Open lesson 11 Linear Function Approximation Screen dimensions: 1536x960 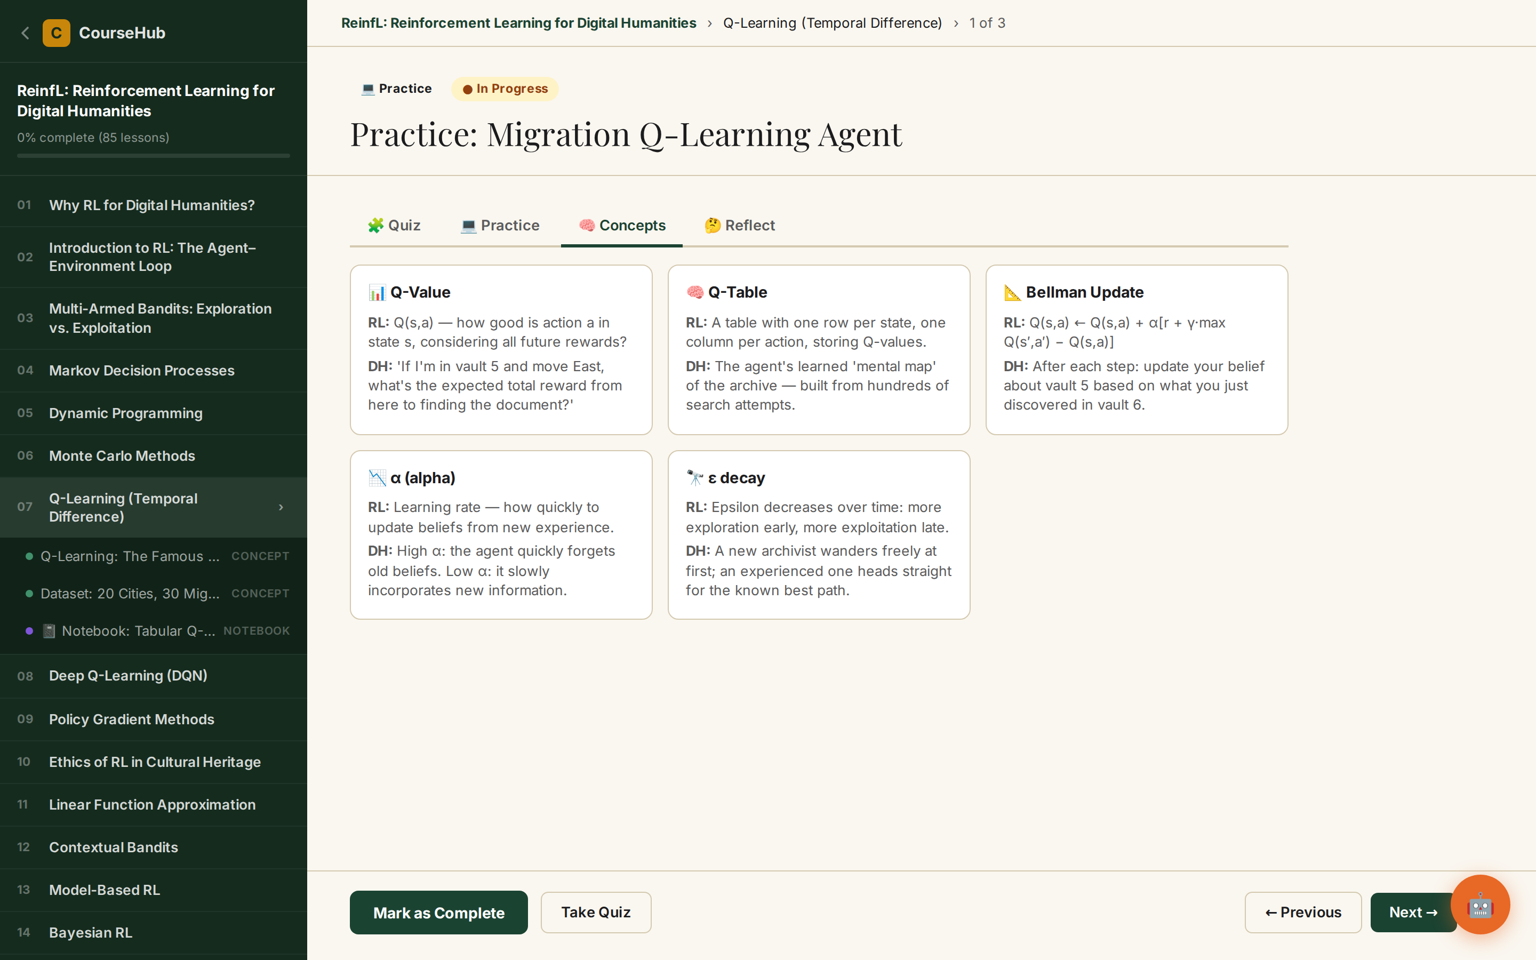point(154,804)
